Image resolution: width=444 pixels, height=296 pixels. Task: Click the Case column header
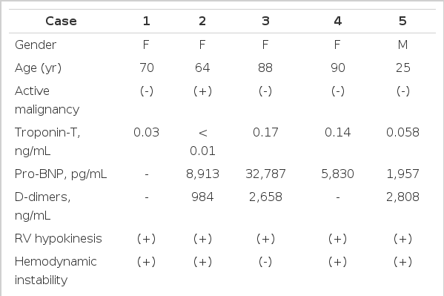pyautogui.click(x=61, y=21)
